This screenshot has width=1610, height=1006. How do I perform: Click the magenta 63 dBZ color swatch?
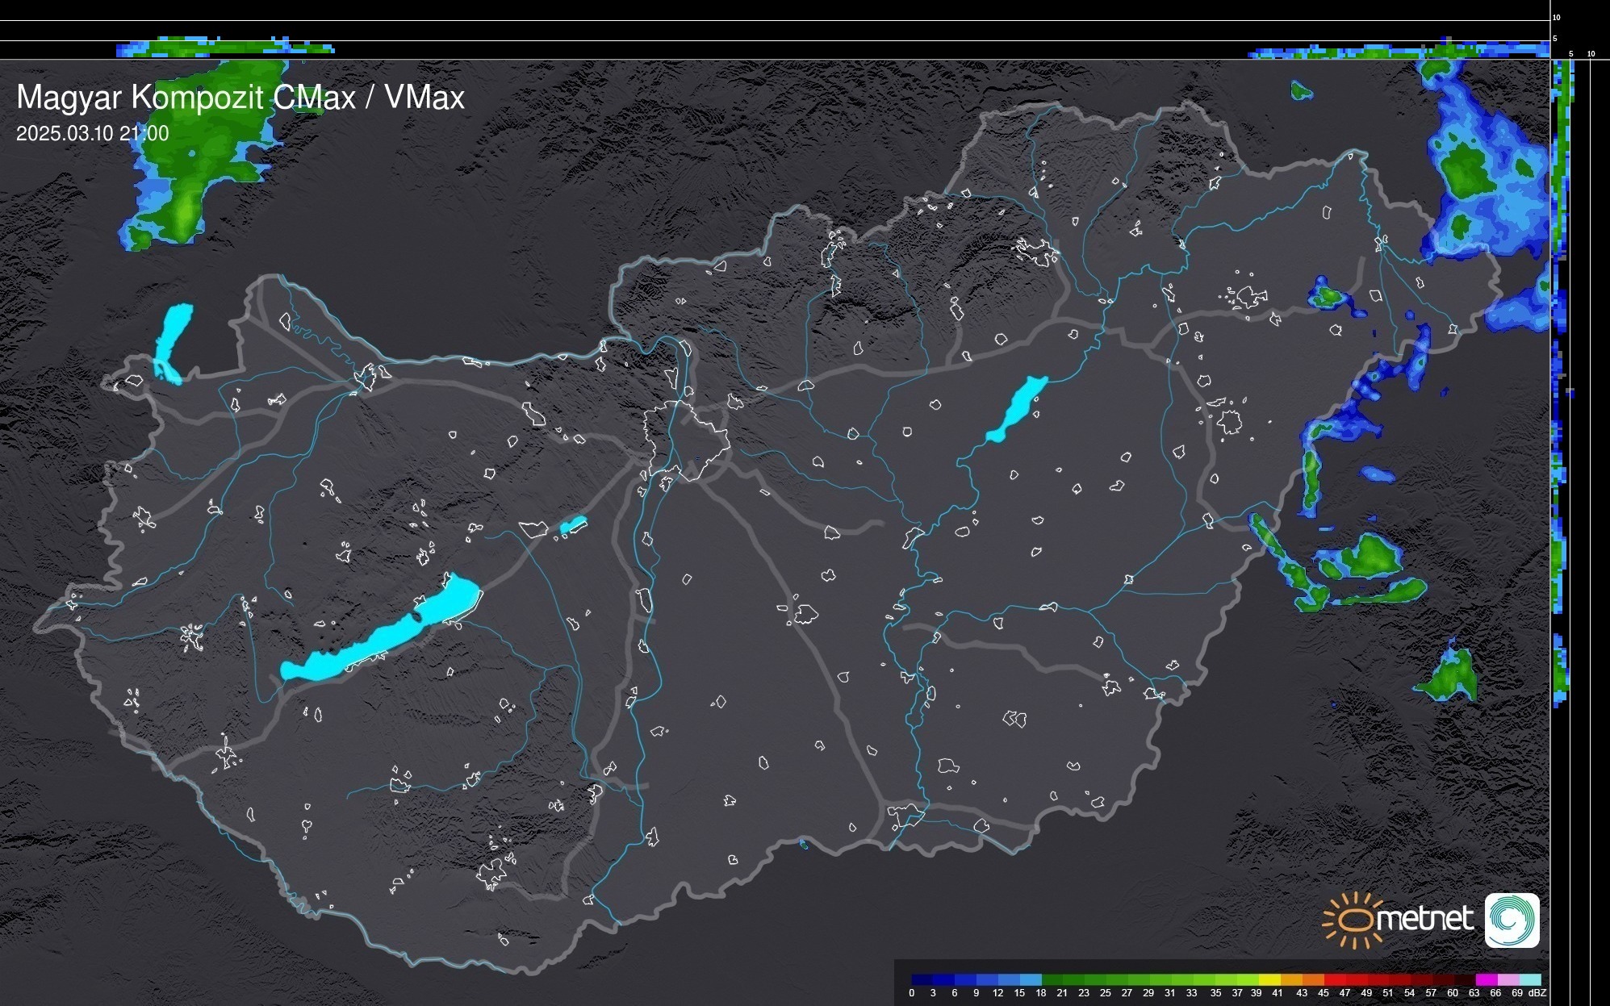pyautogui.click(x=1486, y=979)
